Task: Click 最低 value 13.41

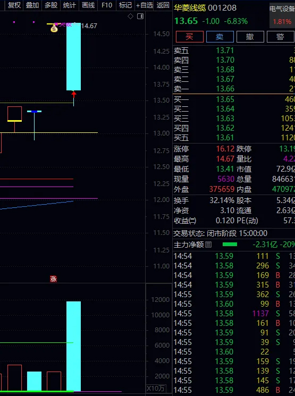Action: 225,169
